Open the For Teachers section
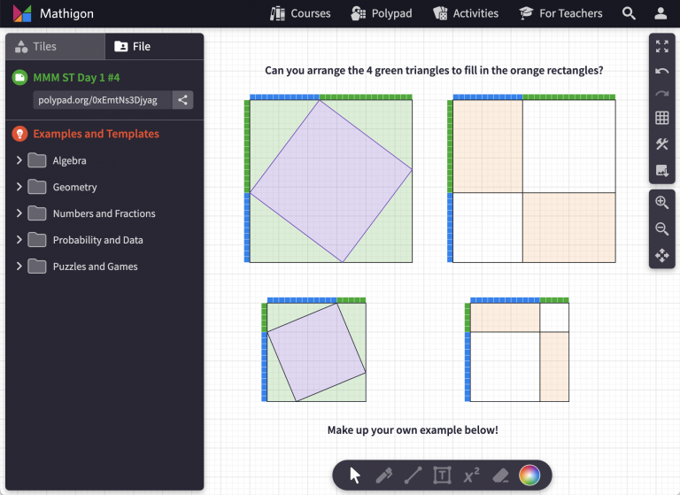This screenshot has height=495, width=680. tap(560, 13)
